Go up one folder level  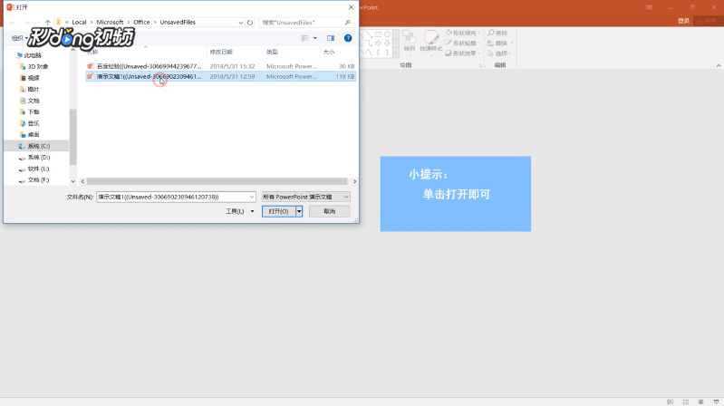click(x=47, y=22)
